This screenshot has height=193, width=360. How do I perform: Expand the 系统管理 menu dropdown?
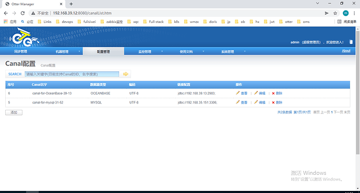[x=245, y=52]
